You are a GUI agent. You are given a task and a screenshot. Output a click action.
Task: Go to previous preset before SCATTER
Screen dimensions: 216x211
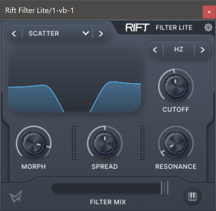coord(14,33)
